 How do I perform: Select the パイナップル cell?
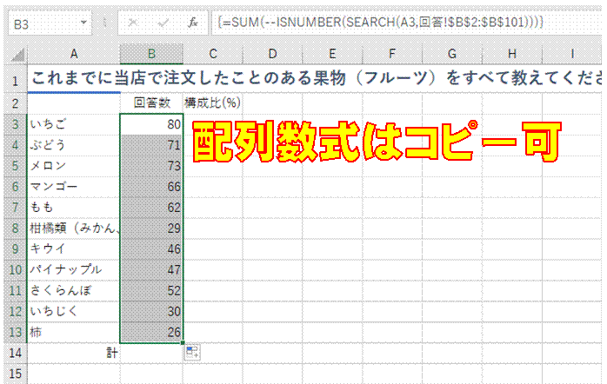(x=74, y=270)
